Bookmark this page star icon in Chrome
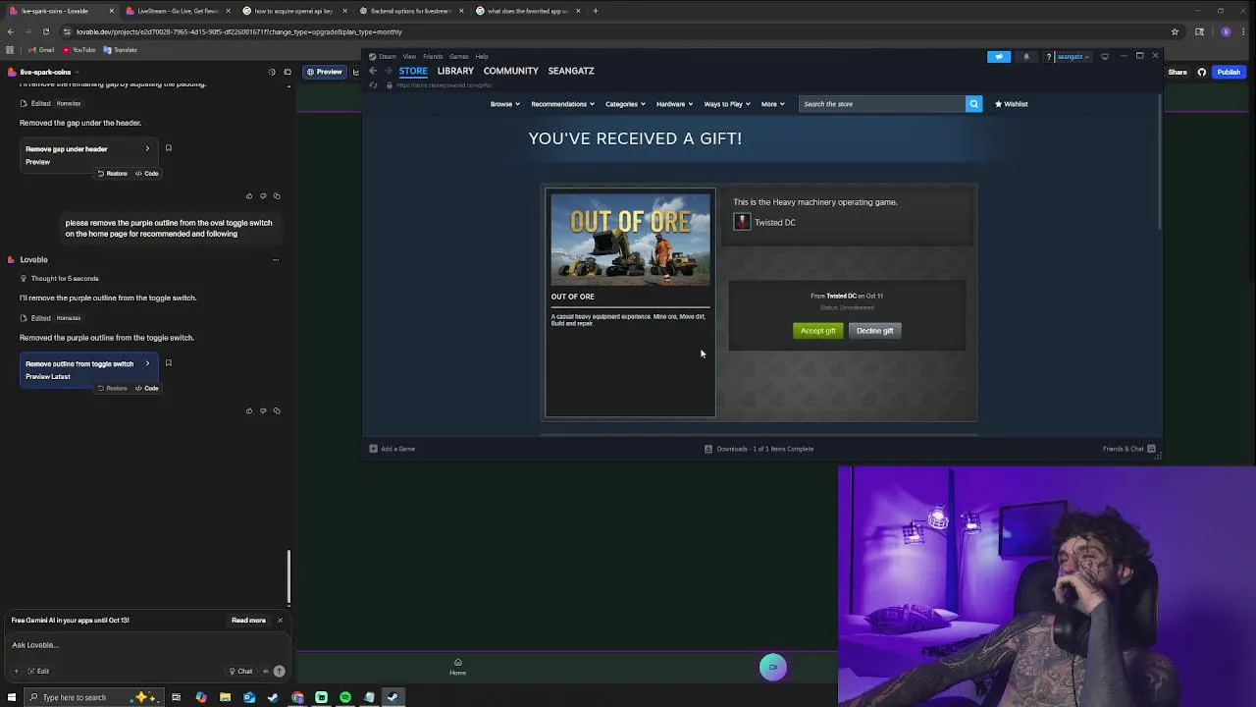Screen dimensions: 1256x707 tap(1175, 31)
